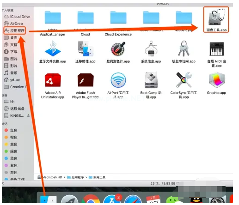Image resolution: width=239 pixels, height=205 pixels.
Task: Select 远程光盘 Remote Disc
Action: pyautogui.click(x=14, y=109)
